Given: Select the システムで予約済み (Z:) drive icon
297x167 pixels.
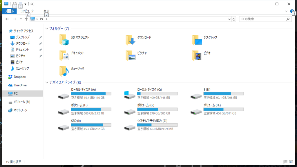Looking at the screenshot, I should pyautogui.click(x=130, y=128).
